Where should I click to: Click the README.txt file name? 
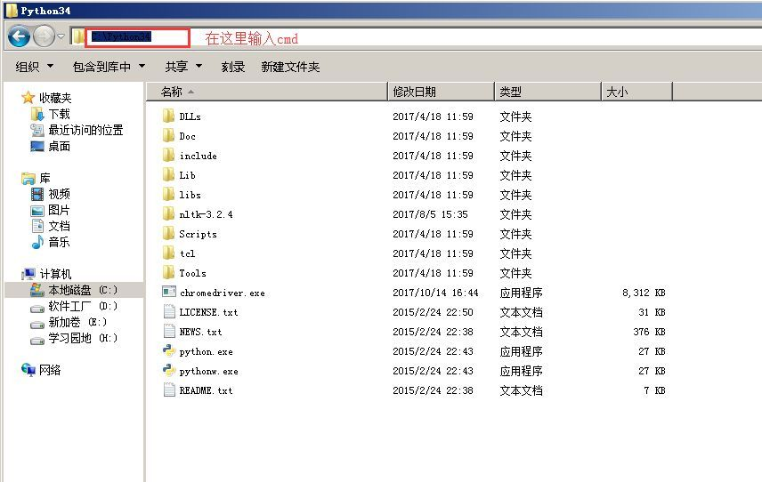coord(206,390)
